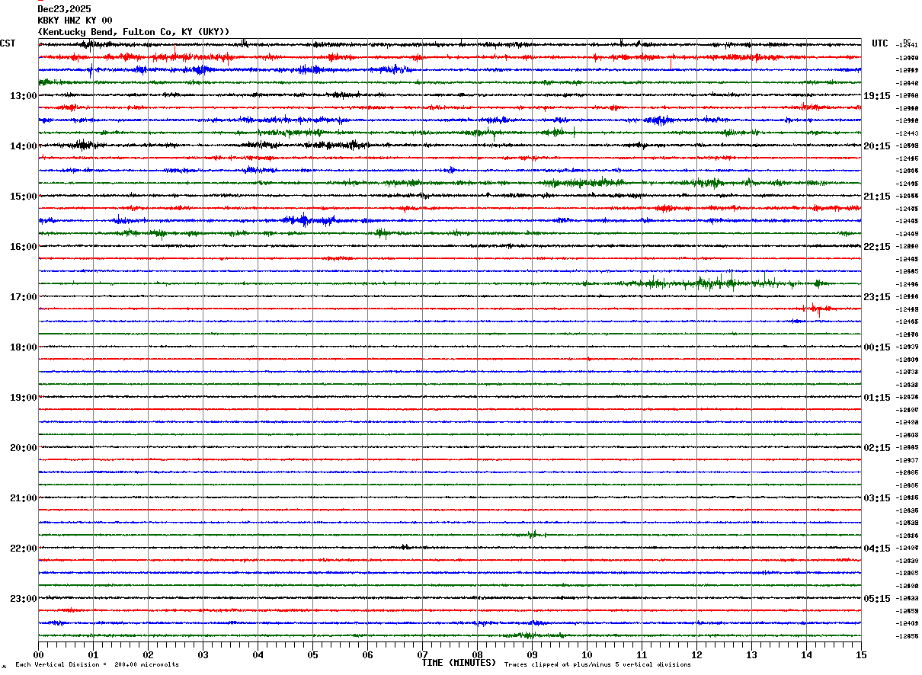
Task: Click the 04:15 UTC time label
Action: click(876, 549)
